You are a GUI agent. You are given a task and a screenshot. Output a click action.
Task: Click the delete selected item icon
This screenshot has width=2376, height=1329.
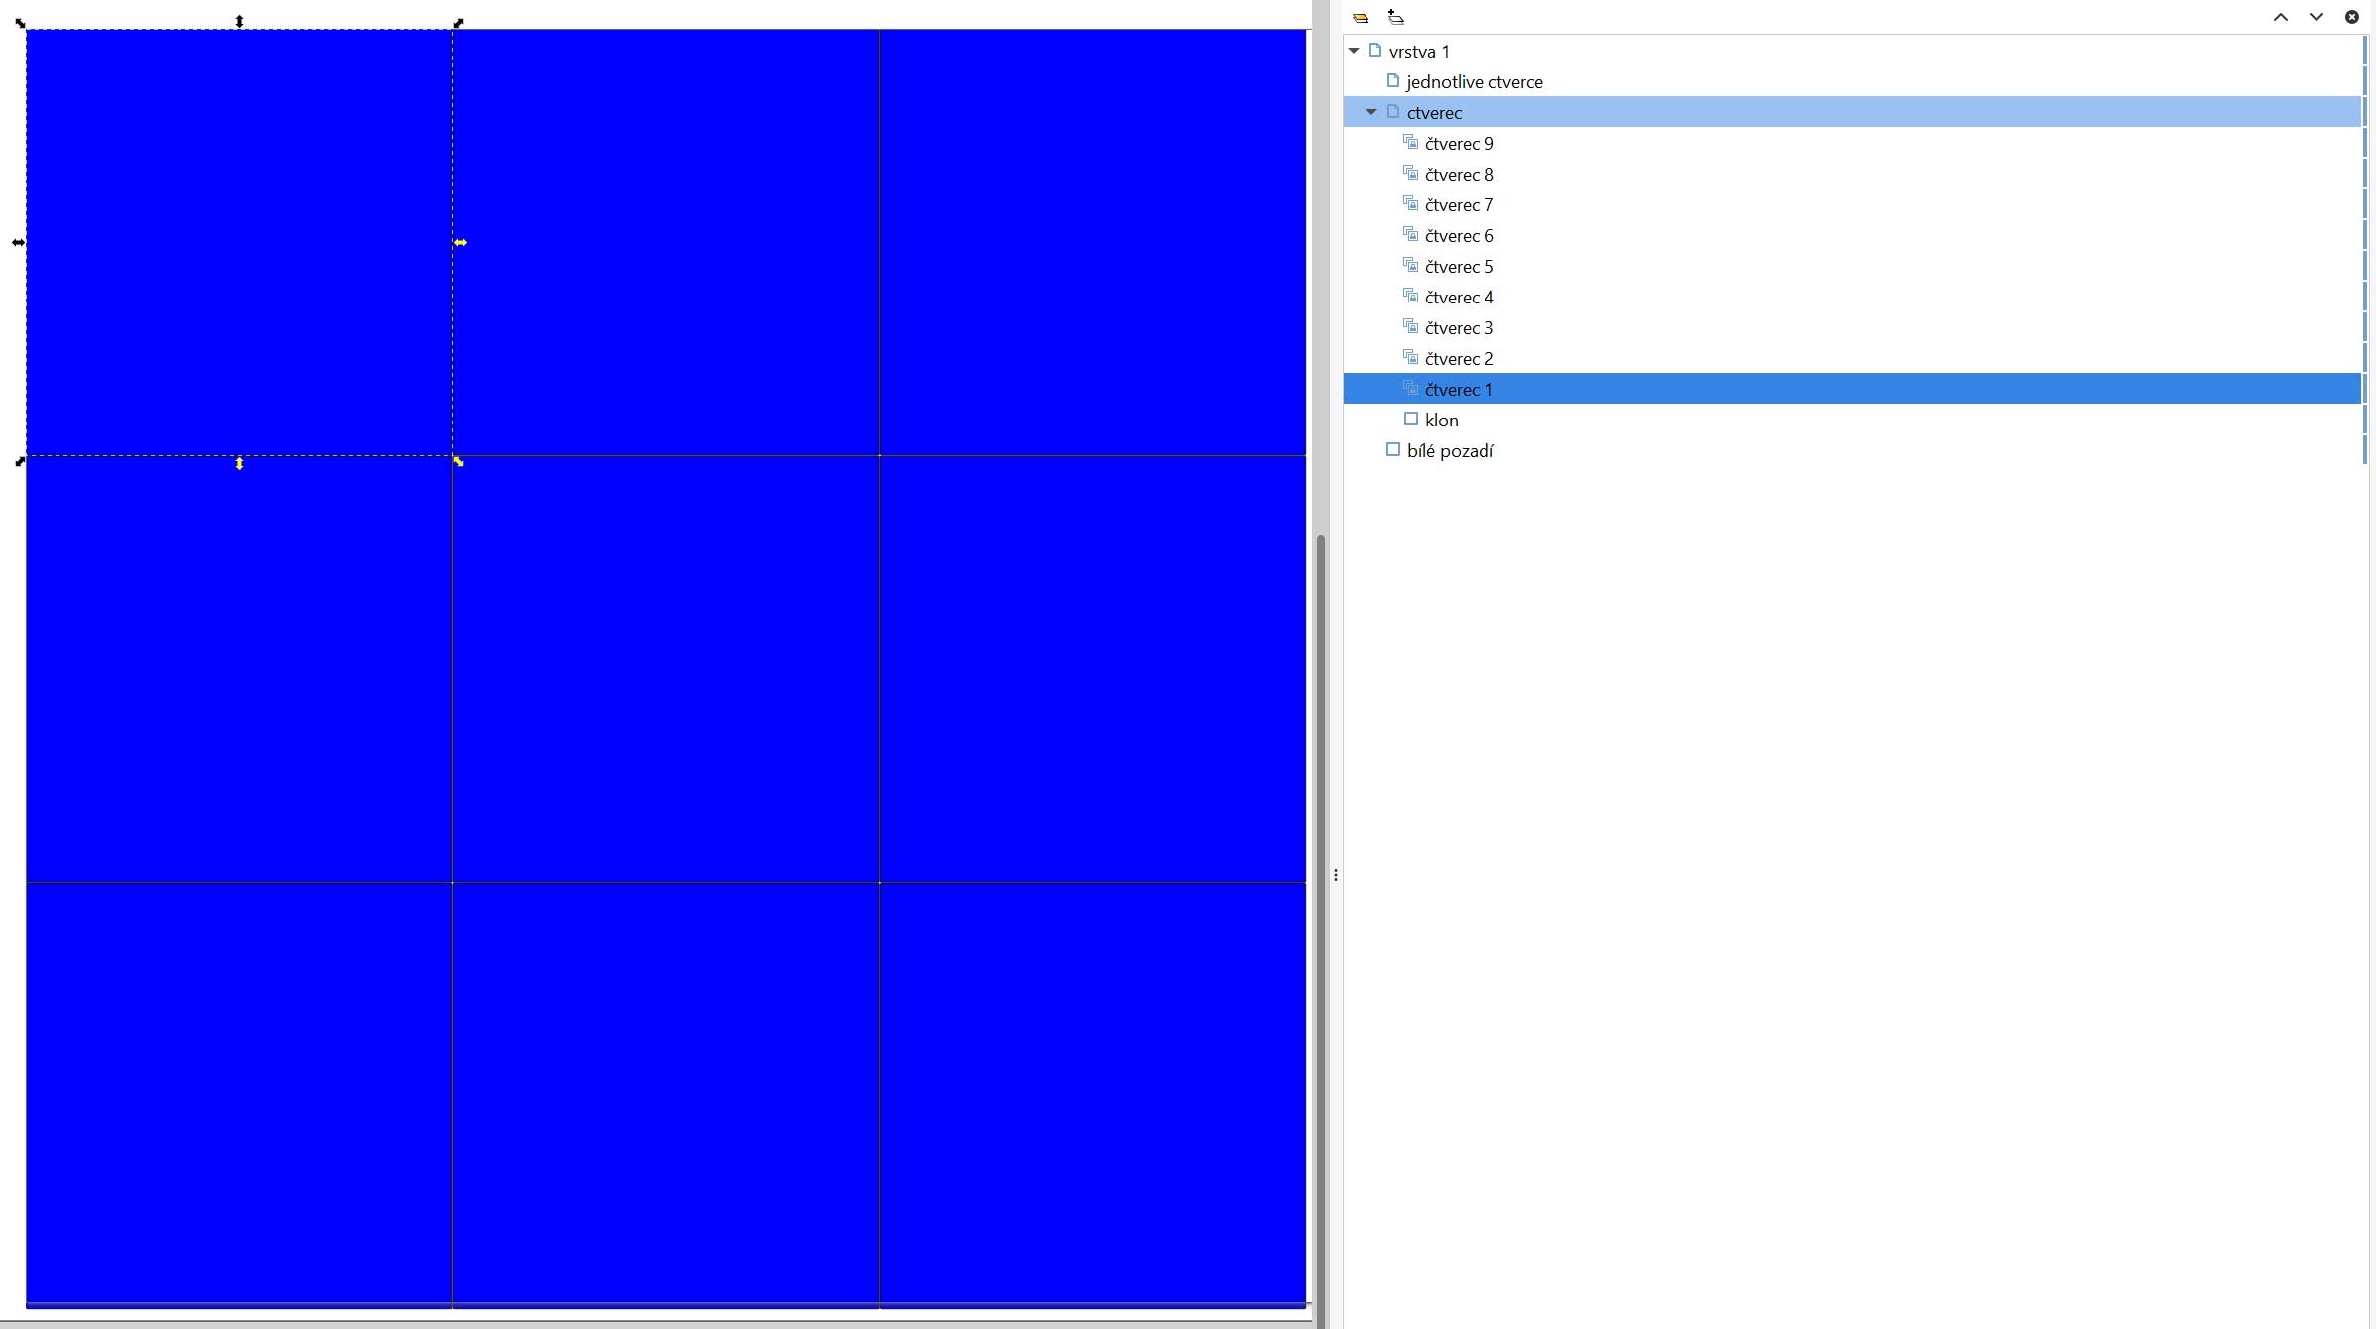[x=2351, y=17]
